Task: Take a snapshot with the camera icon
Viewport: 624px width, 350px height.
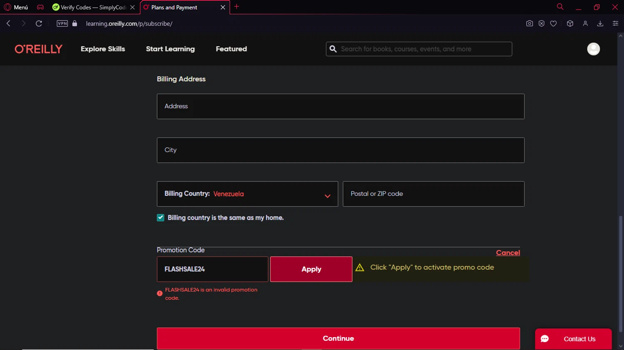Action: 530,24
